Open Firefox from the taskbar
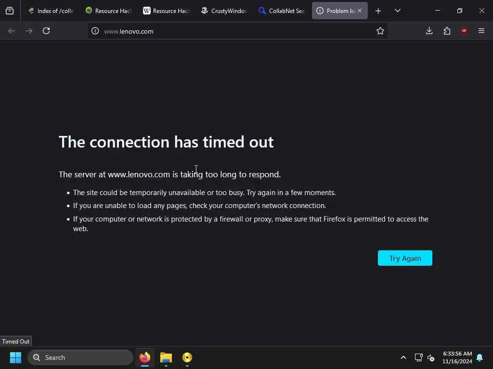 point(144,357)
